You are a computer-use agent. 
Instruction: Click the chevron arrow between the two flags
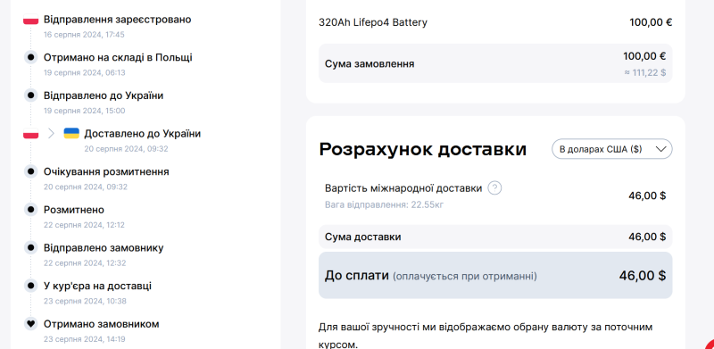pos(51,134)
